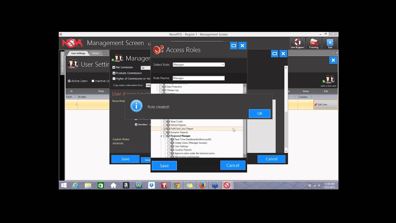Maximize the Access Roles dialog
Screen dimensions: 396x223
click(x=234, y=46)
